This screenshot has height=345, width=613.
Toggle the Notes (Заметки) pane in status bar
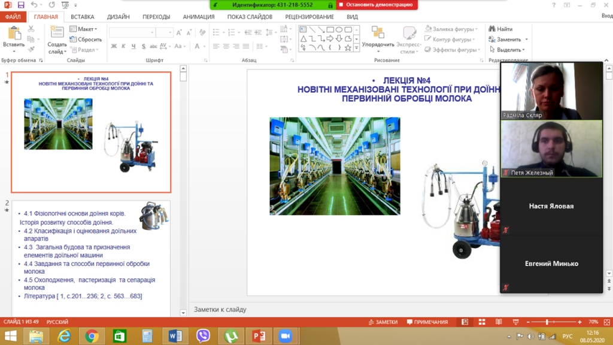pyautogui.click(x=381, y=322)
